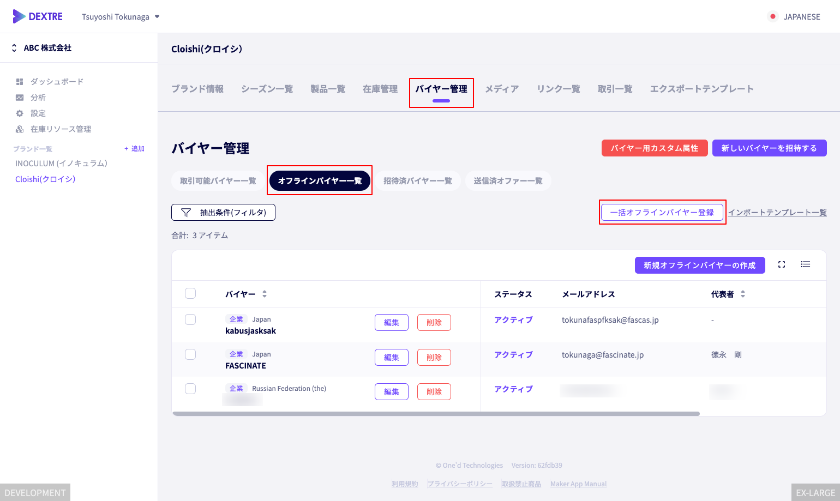Switch to the 取引一覧 tab
Screen dimensions: 840x501
click(615, 89)
